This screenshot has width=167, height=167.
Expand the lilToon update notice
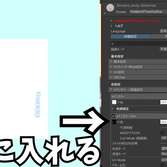click(x=111, y=21)
